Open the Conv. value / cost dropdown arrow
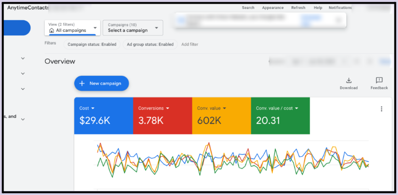The height and width of the screenshot is (195, 398). point(296,108)
